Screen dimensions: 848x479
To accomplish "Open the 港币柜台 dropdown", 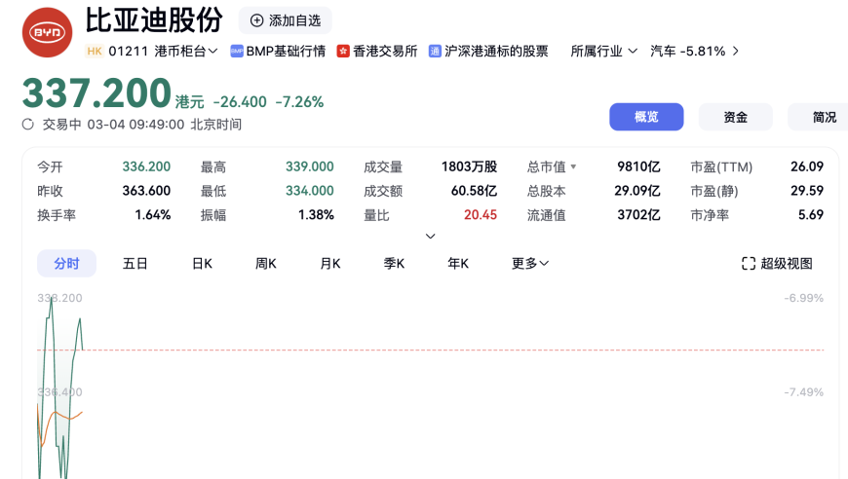I will [185, 52].
